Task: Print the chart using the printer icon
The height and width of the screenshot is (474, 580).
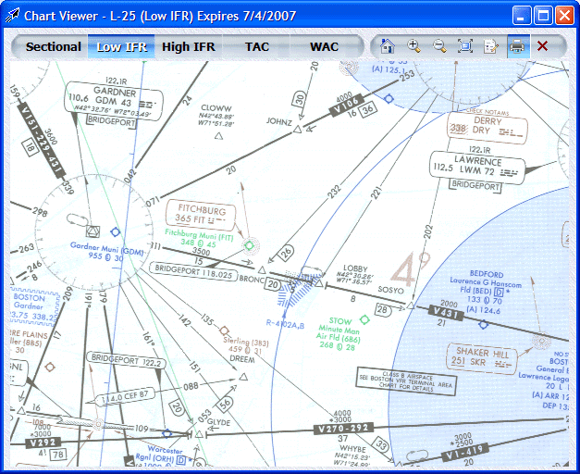Action: tap(517, 46)
